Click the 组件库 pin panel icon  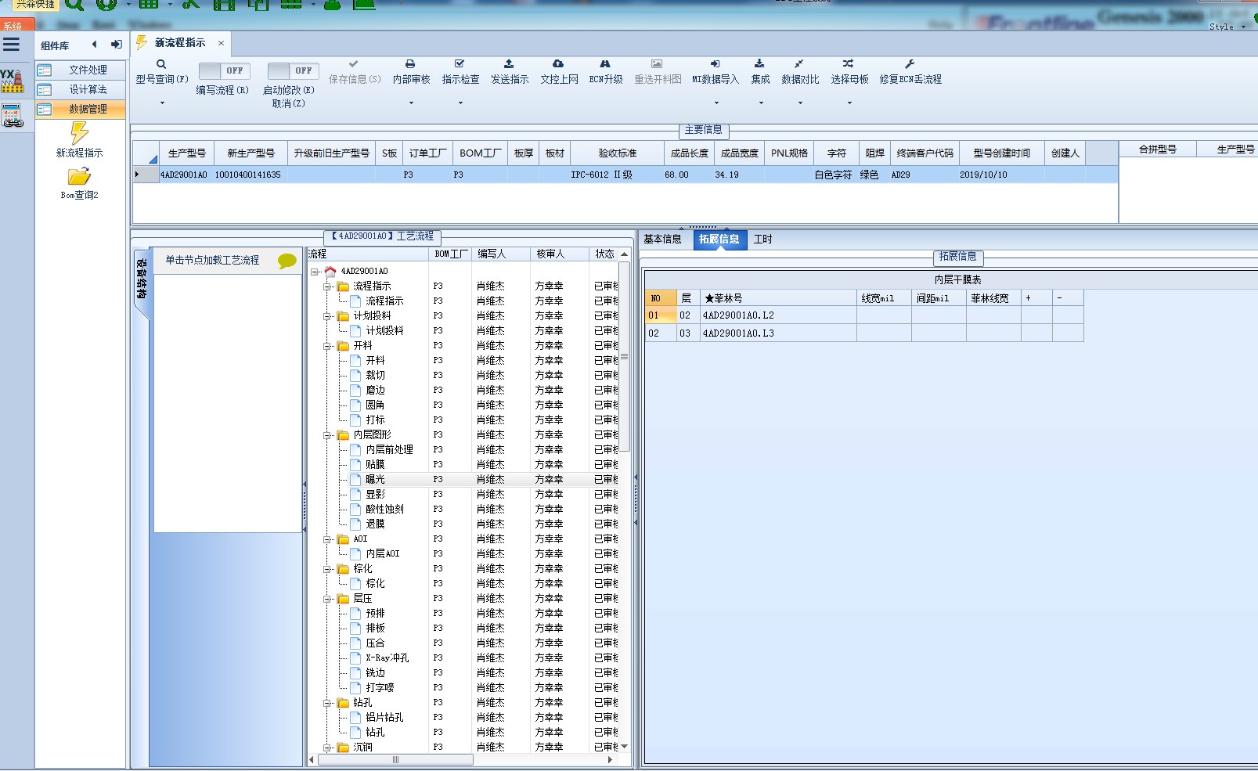[x=116, y=45]
